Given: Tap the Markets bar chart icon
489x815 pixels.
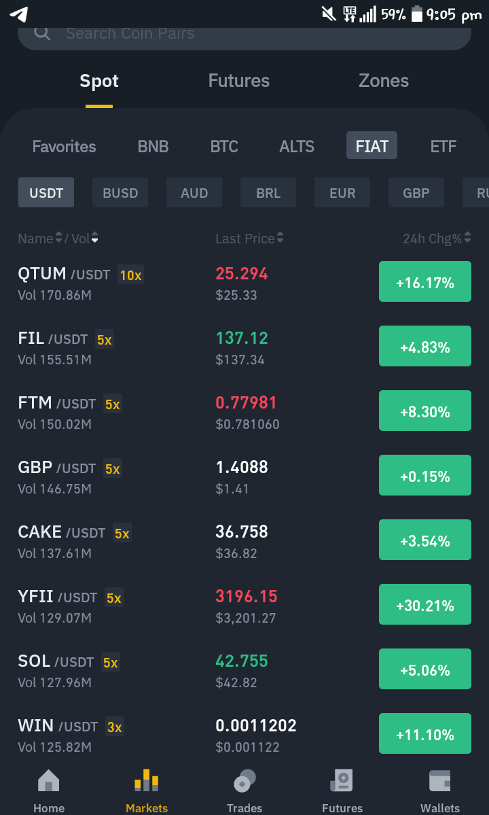Looking at the screenshot, I should [147, 780].
